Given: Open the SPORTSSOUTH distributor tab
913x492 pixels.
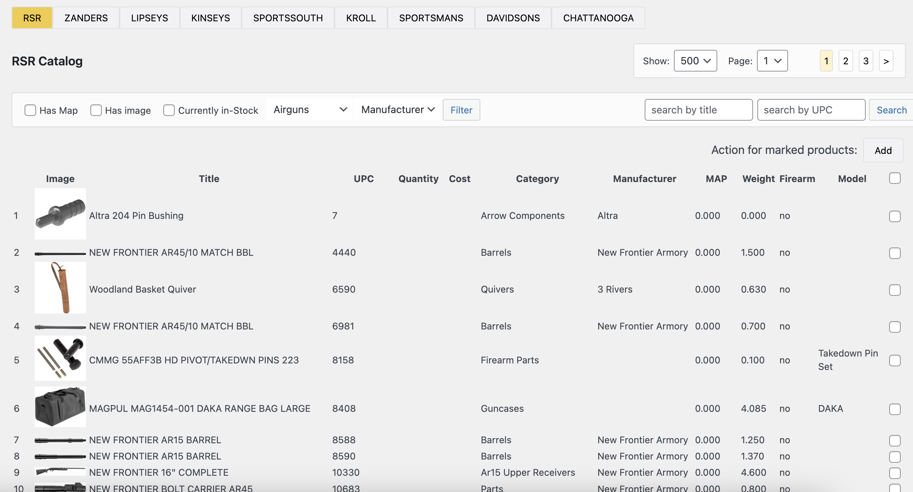Looking at the screenshot, I should coord(288,18).
